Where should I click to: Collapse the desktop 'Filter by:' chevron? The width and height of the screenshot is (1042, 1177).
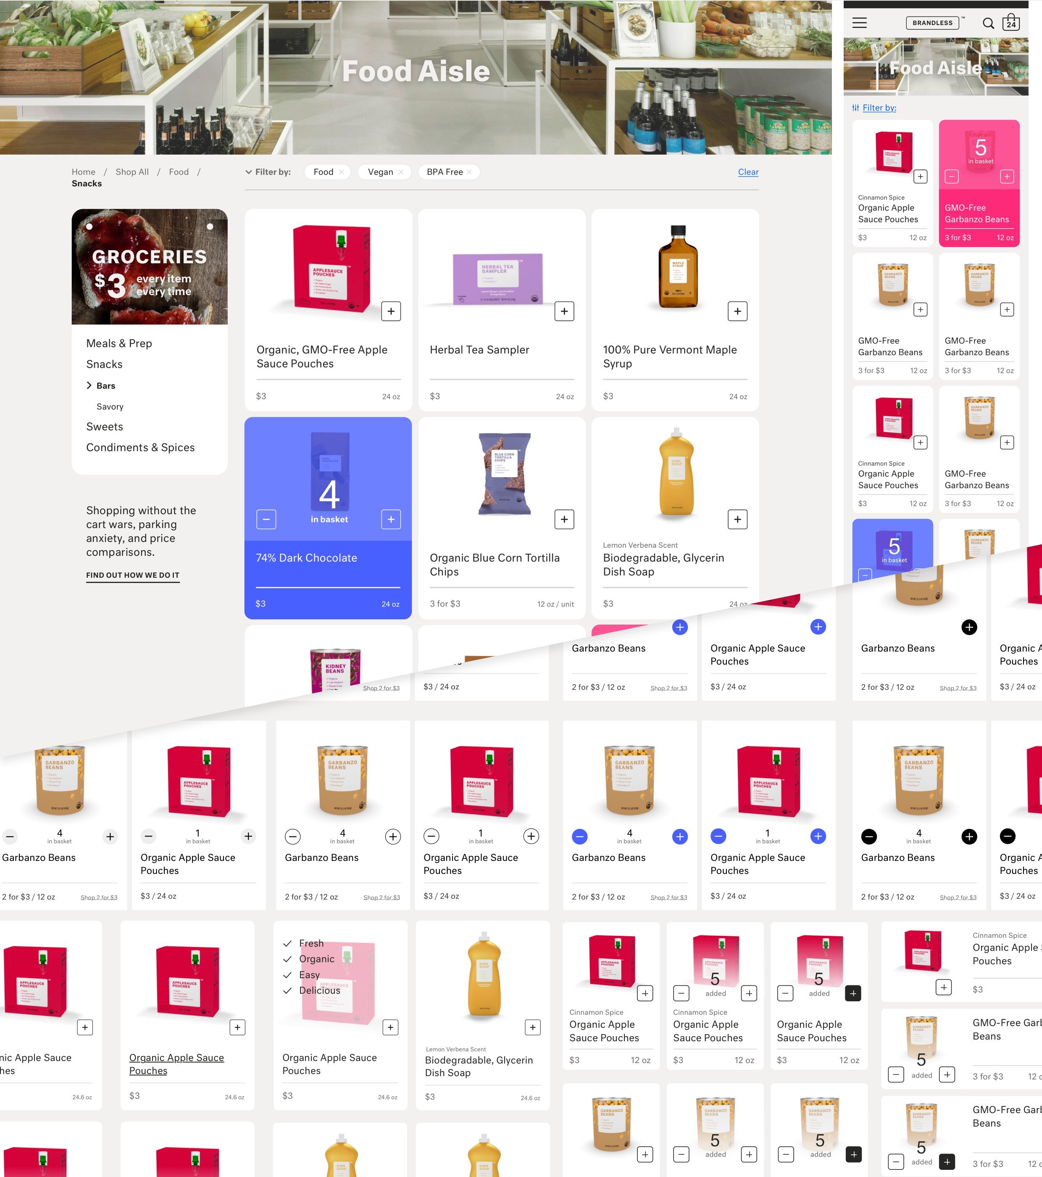tap(249, 172)
